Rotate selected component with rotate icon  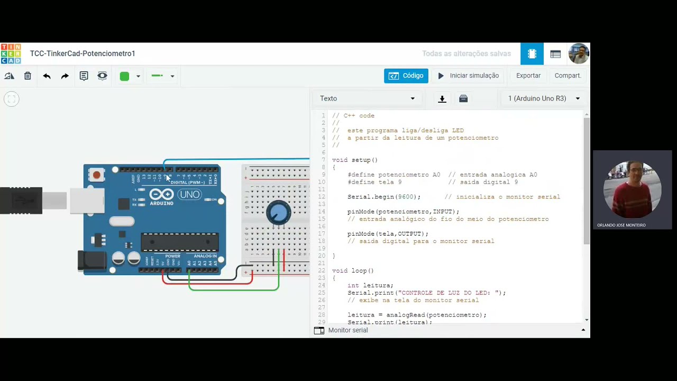[9, 76]
